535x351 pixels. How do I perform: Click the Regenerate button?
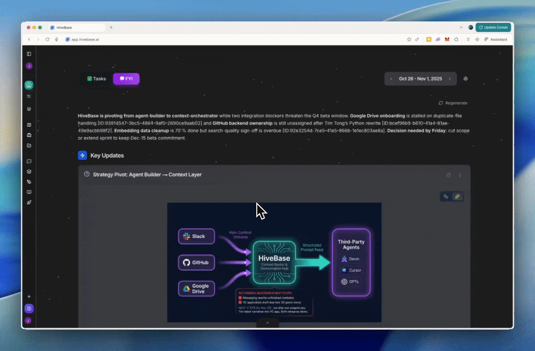pyautogui.click(x=453, y=103)
